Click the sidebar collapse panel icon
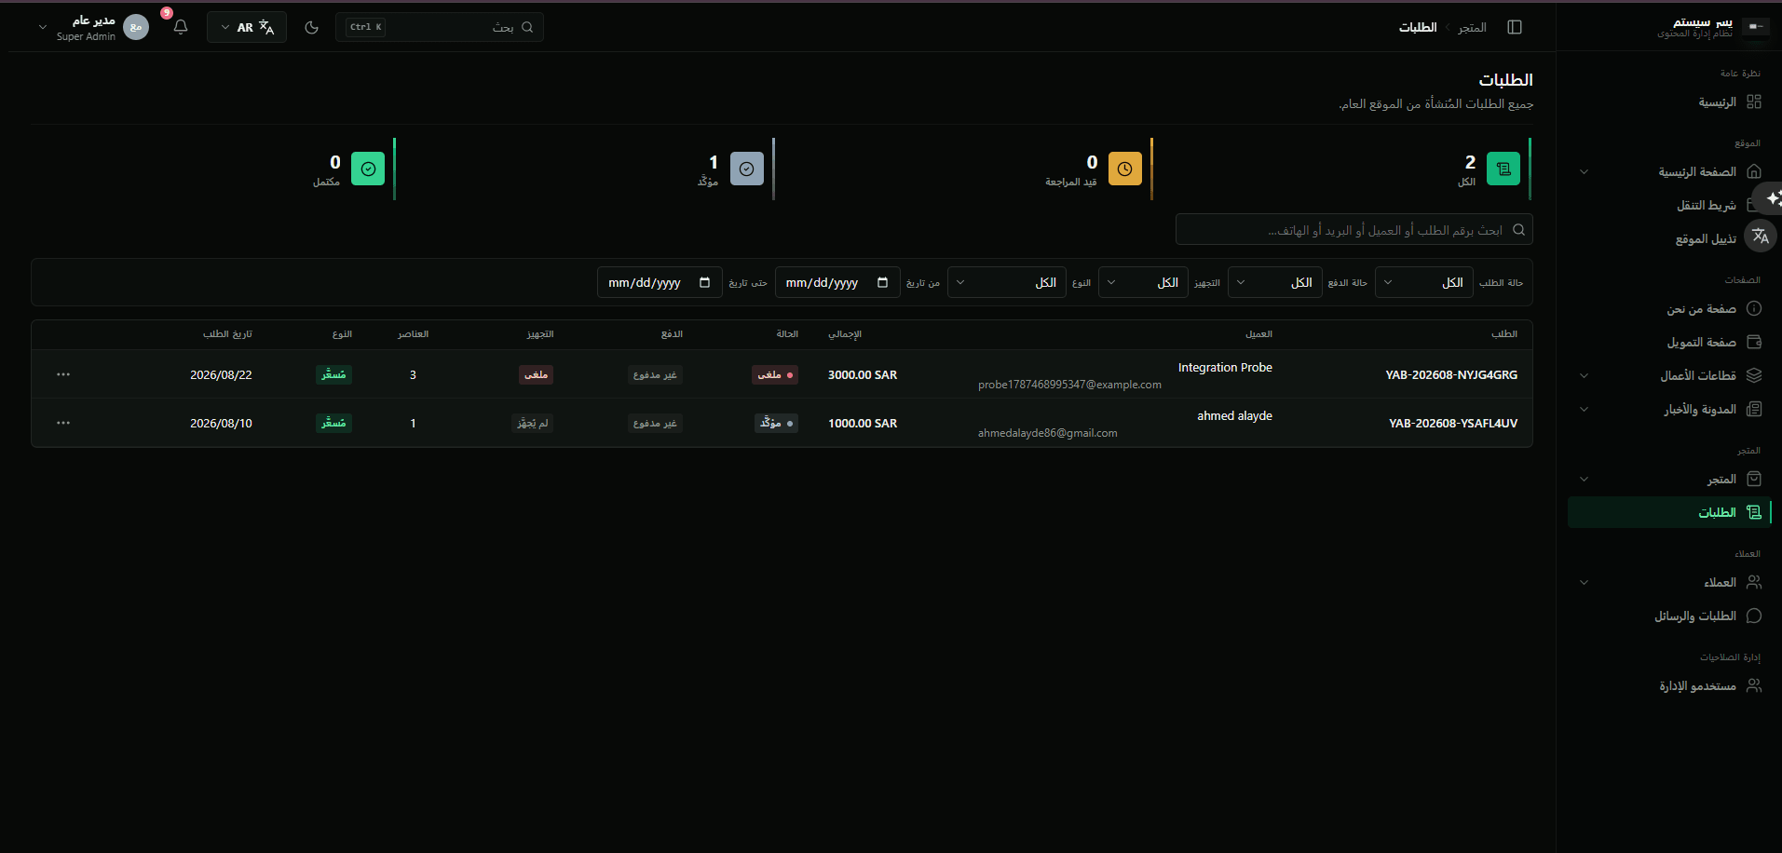Viewport: 1782px width, 853px height. (x=1515, y=27)
